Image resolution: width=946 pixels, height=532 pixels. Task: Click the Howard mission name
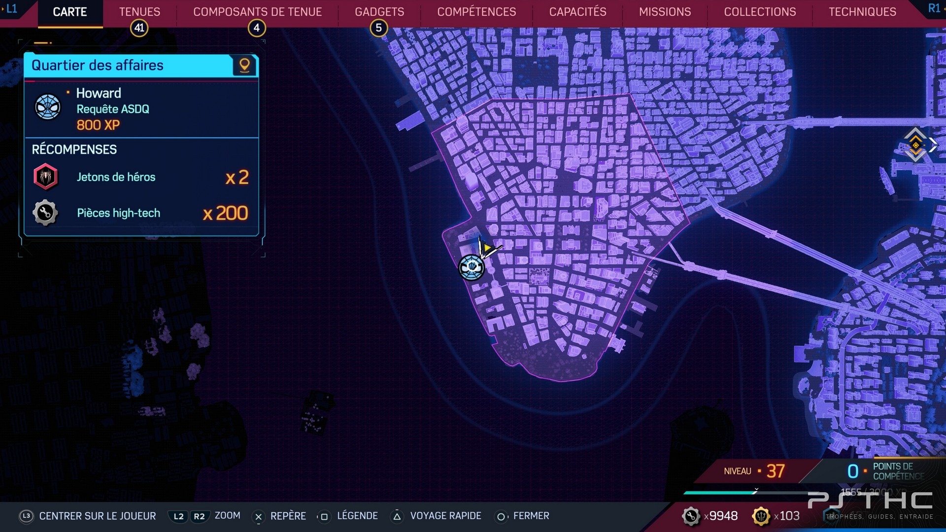(99, 93)
